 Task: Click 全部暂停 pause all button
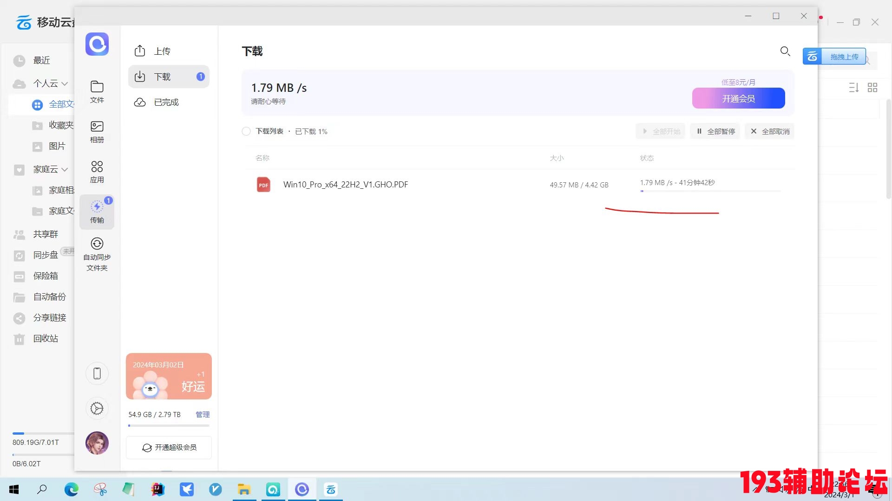715,131
